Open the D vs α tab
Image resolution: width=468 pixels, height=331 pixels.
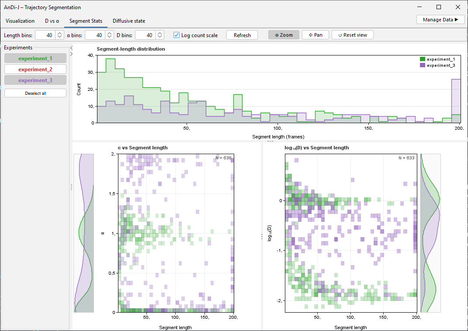52,21
